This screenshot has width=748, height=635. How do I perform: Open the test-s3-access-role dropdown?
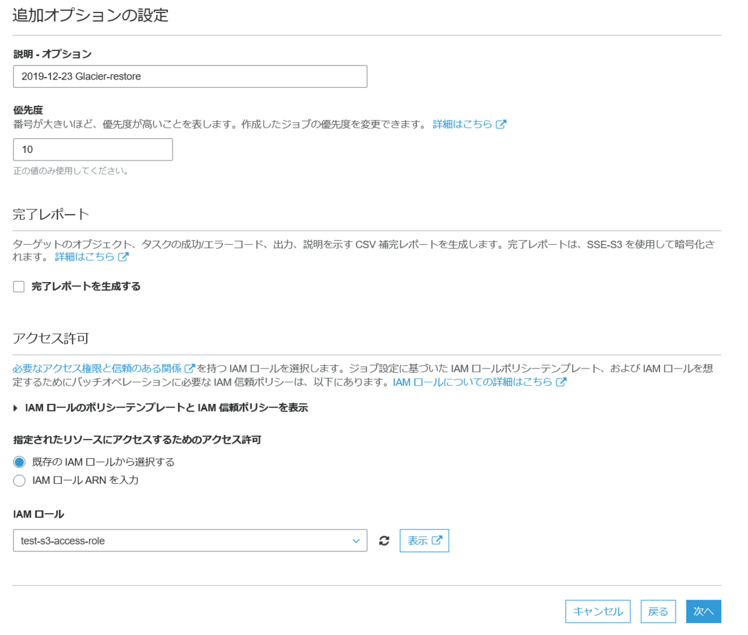click(187, 540)
